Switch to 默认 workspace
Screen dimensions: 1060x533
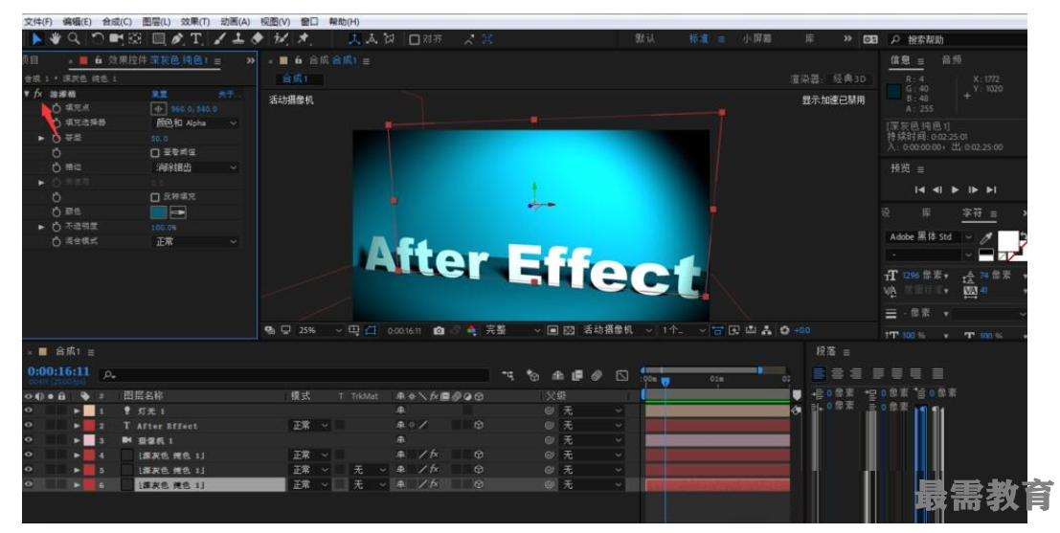click(x=645, y=39)
